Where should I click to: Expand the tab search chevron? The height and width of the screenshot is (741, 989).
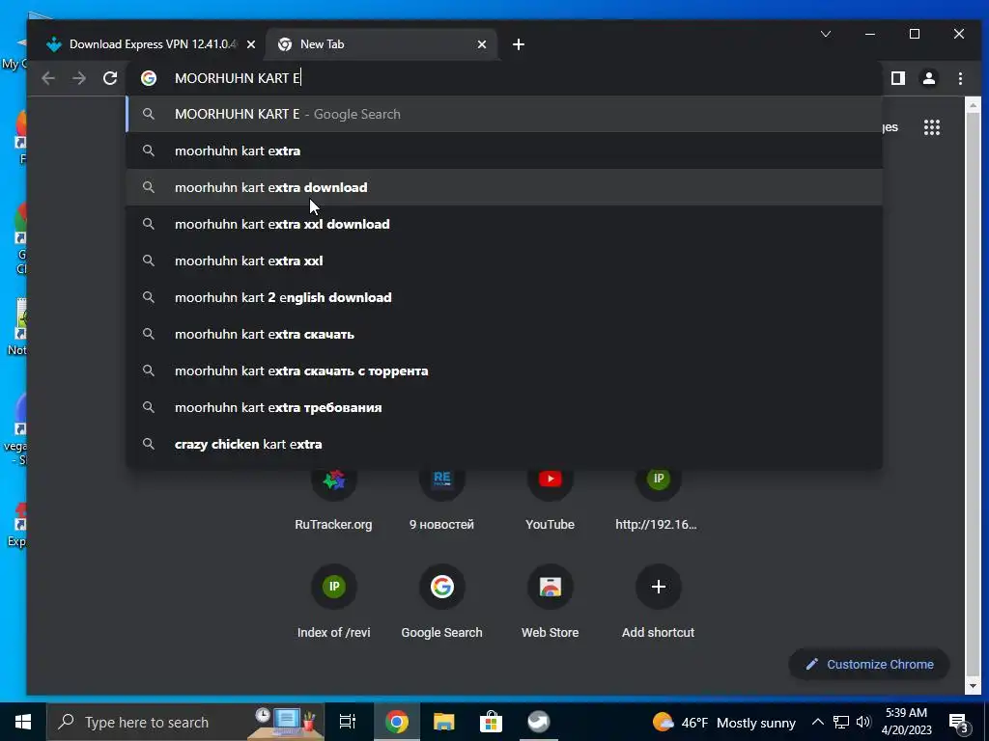[x=826, y=34]
